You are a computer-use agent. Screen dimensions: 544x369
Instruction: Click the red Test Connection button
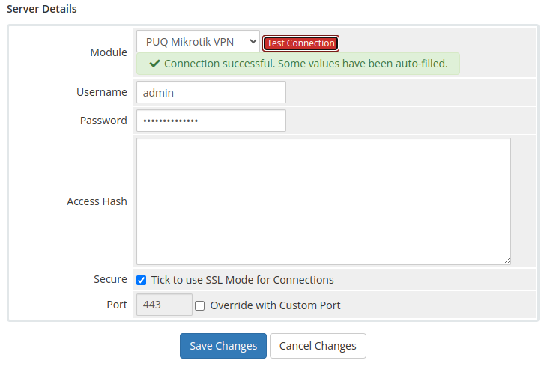[x=300, y=43]
